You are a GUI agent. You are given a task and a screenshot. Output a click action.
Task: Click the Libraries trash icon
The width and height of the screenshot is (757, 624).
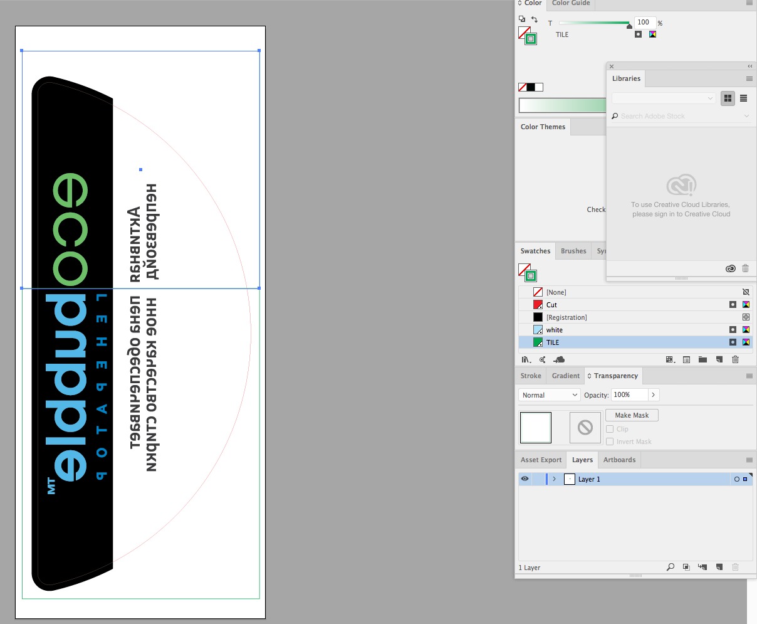pos(745,268)
